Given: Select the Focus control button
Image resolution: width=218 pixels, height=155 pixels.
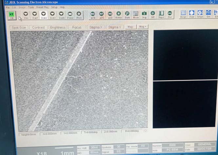Looking at the screenshot, I should point(77,28).
